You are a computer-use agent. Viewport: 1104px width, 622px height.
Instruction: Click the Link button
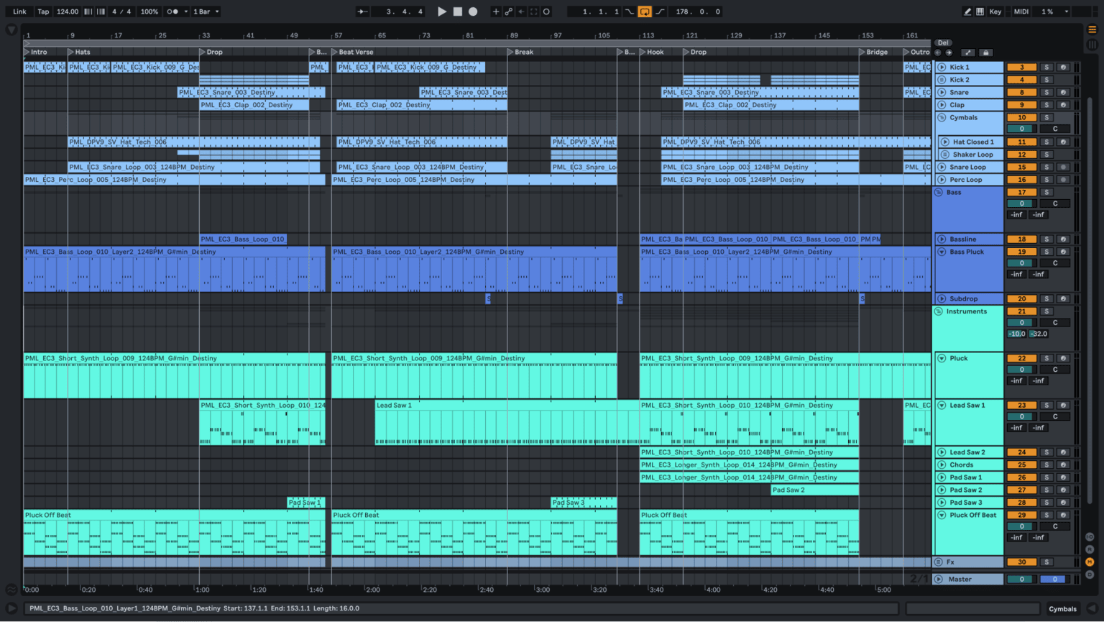click(x=19, y=12)
